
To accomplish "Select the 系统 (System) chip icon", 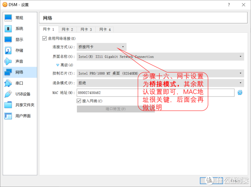I will [x=8, y=29].
